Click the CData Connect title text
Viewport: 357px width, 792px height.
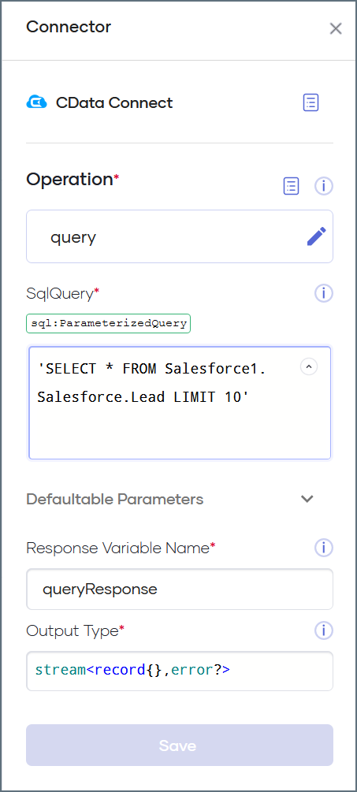click(x=114, y=103)
